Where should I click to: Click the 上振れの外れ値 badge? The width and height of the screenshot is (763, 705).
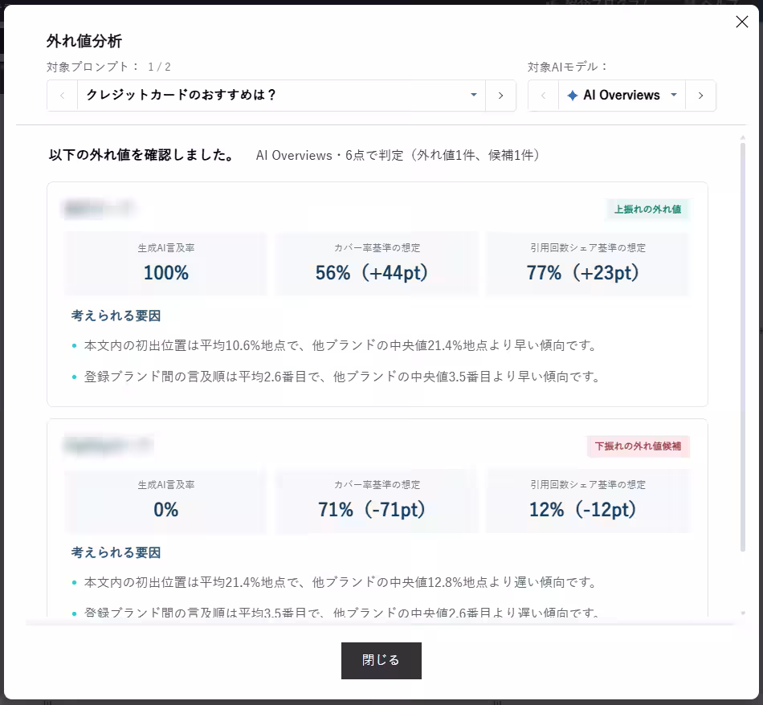pyautogui.click(x=647, y=210)
